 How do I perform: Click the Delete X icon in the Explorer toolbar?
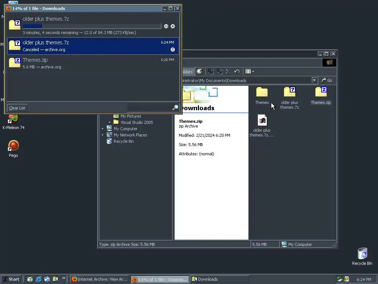point(228,71)
